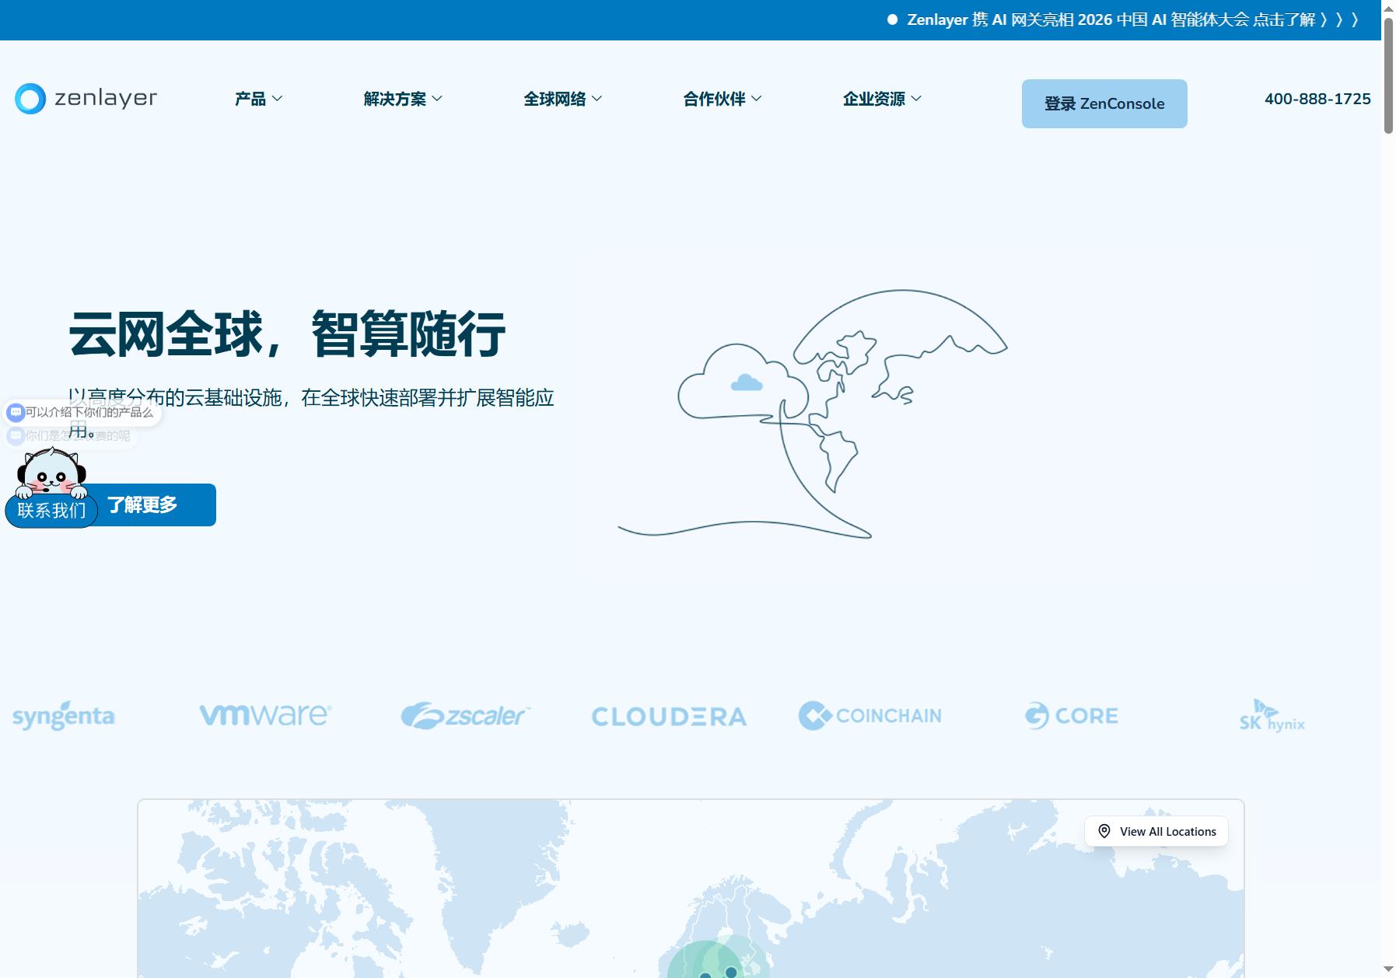Open the 全球网络 menu
The image size is (1396, 978).
tap(562, 99)
